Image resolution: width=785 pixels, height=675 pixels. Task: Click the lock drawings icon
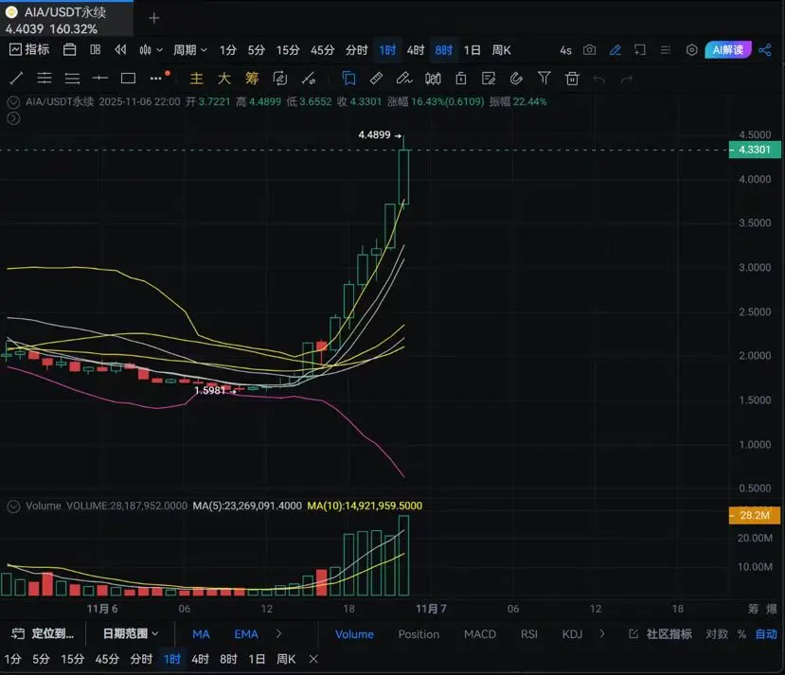pyautogui.click(x=460, y=78)
